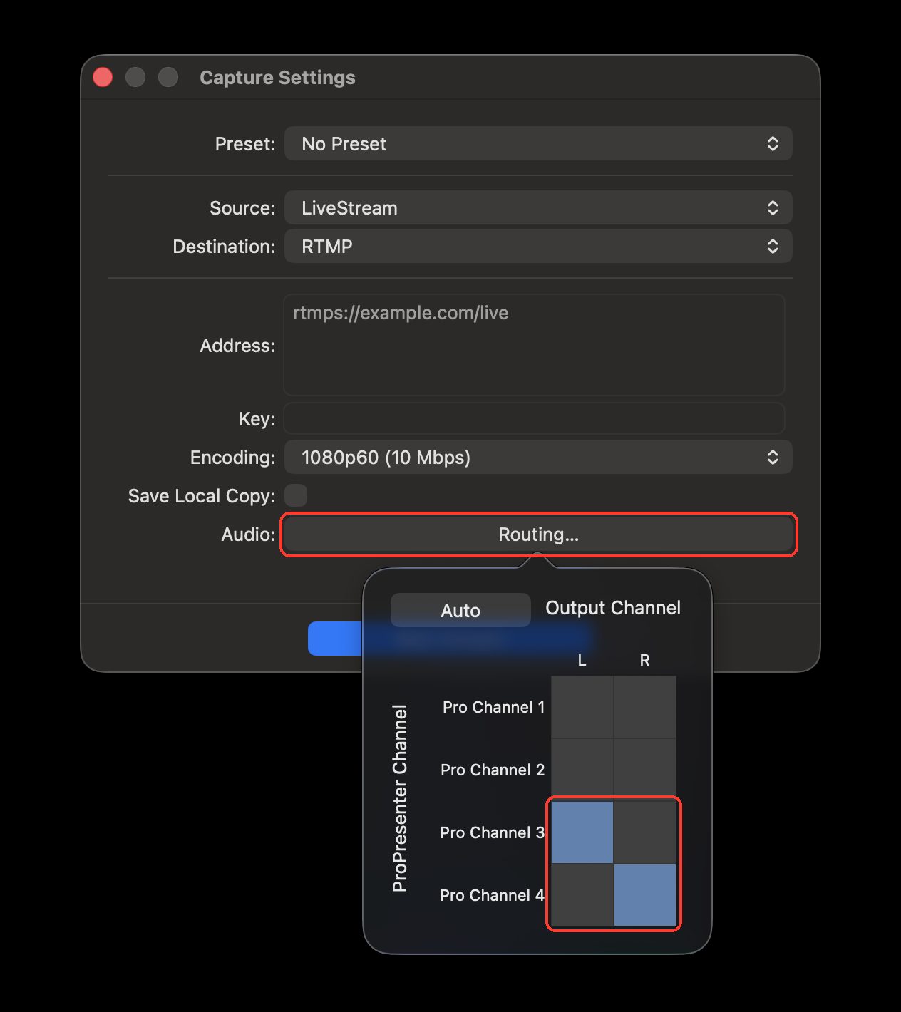901x1012 pixels.
Task: Click the Pro Channel 3 label
Action: pos(492,832)
